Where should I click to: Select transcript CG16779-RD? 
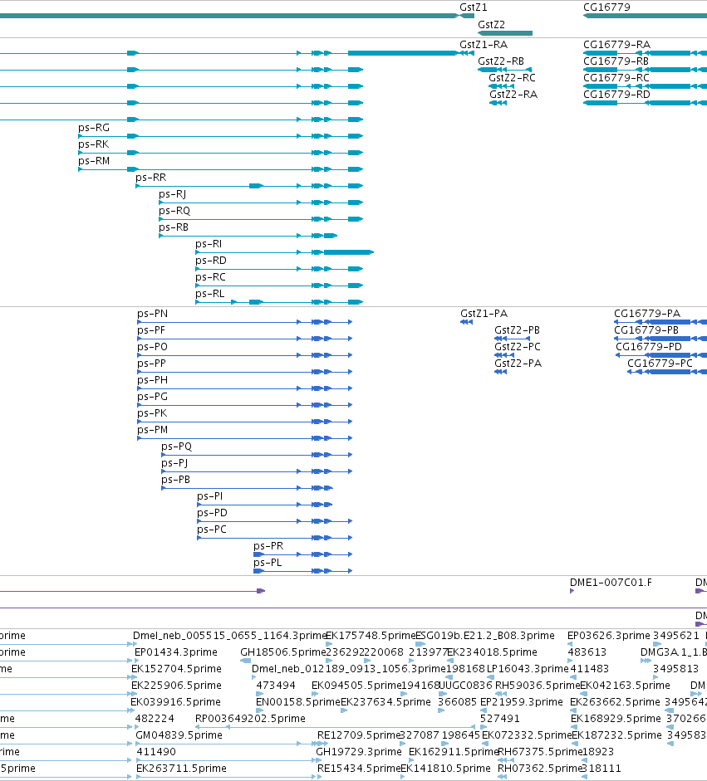(x=617, y=95)
